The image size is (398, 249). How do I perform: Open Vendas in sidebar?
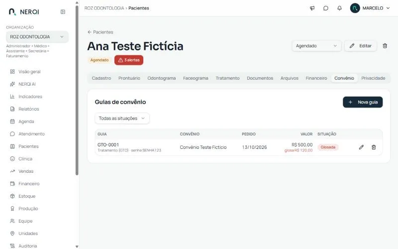21,171
